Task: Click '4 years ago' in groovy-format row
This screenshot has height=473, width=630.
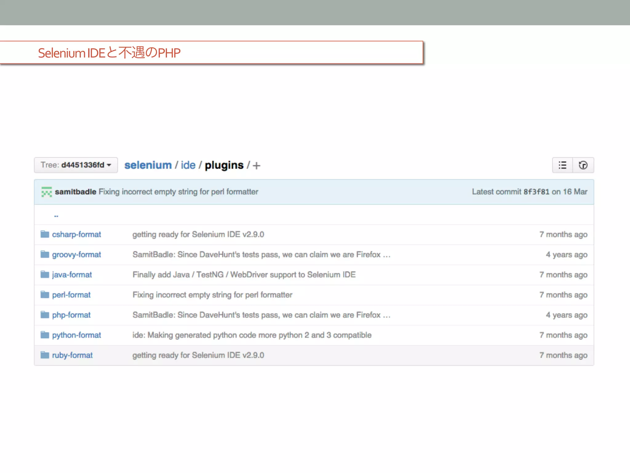Action: coord(567,255)
